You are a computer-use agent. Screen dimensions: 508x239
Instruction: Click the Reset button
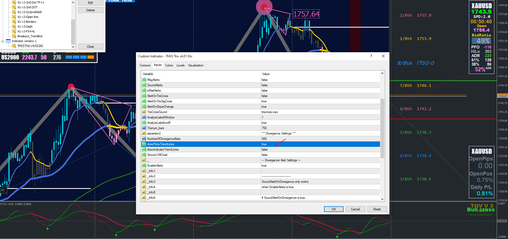tap(377, 209)
